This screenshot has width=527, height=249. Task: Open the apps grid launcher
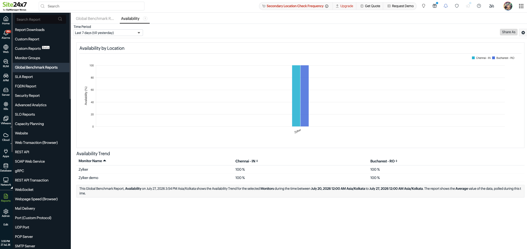click(521, 6)
